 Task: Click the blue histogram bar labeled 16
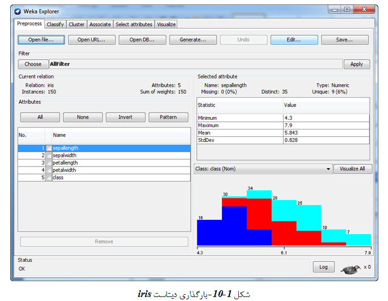click(x=209, y=233)
